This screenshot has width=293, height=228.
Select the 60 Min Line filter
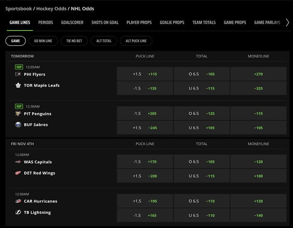(43, 41)
